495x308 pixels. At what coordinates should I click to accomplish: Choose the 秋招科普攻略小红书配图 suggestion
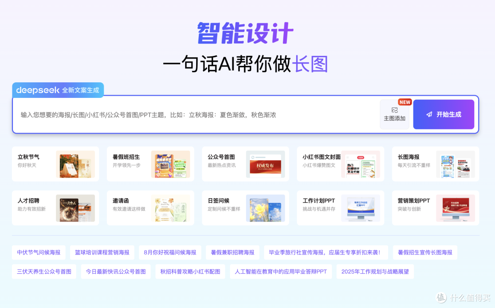[x=190, y=272]
